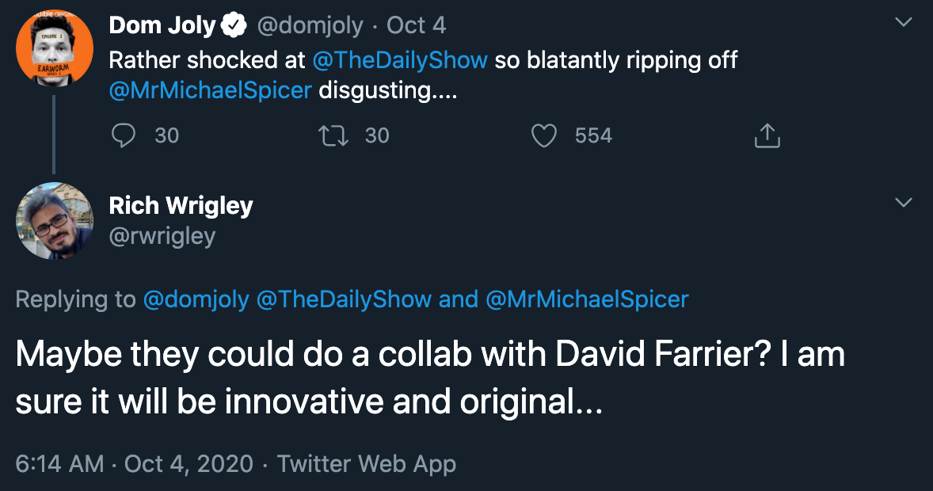Click the Twitter Web App source link
The height and width of the screenshot is (491, 933).
(367, 463)
